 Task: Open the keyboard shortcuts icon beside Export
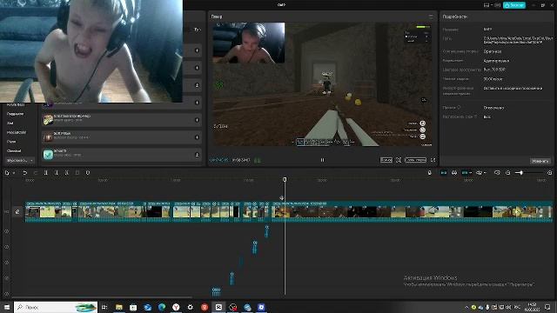click(x=497, y=5)
